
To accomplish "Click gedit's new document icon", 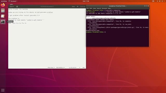I will 17,6.
